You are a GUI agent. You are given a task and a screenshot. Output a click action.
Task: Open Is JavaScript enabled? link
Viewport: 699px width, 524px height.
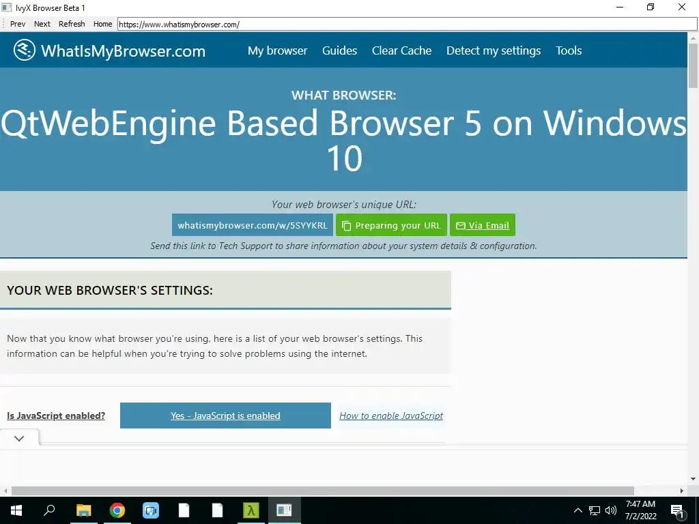point(56,416)
